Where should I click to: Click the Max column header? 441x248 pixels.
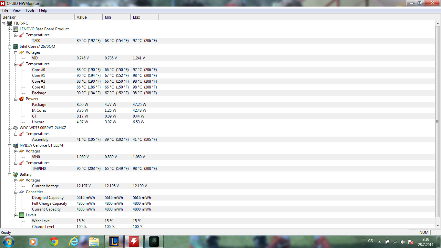click(136, 17)
